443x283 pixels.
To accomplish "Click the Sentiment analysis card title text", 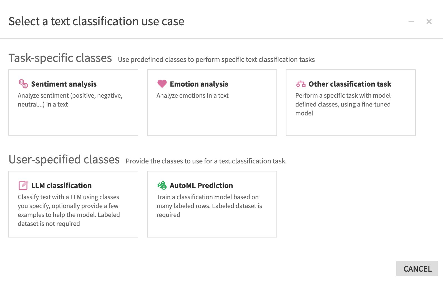I will [x=64, y=84].
